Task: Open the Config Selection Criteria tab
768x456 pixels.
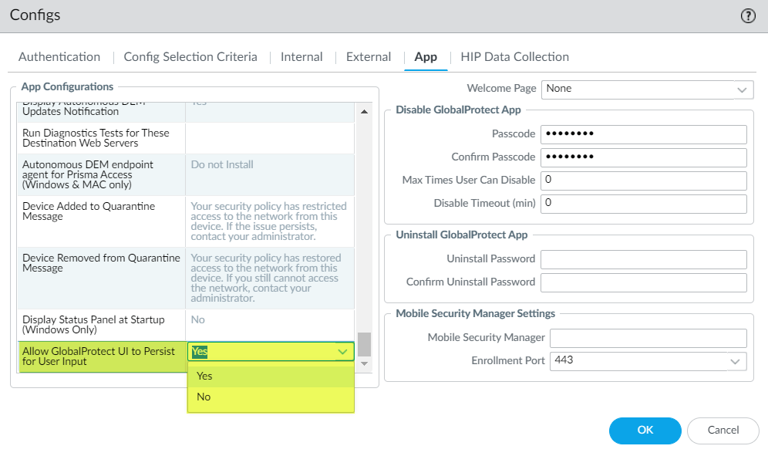Action: tap(190, 57)
